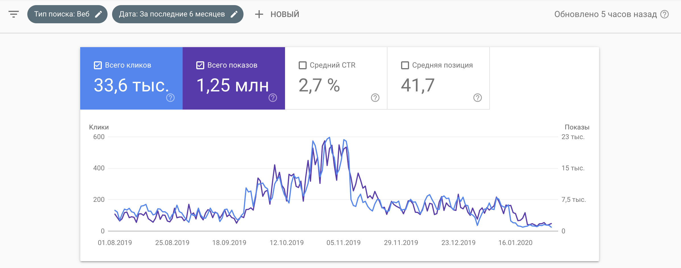Edit the search type pencil icon
681x268 pixels.
[x=98, y=14]
